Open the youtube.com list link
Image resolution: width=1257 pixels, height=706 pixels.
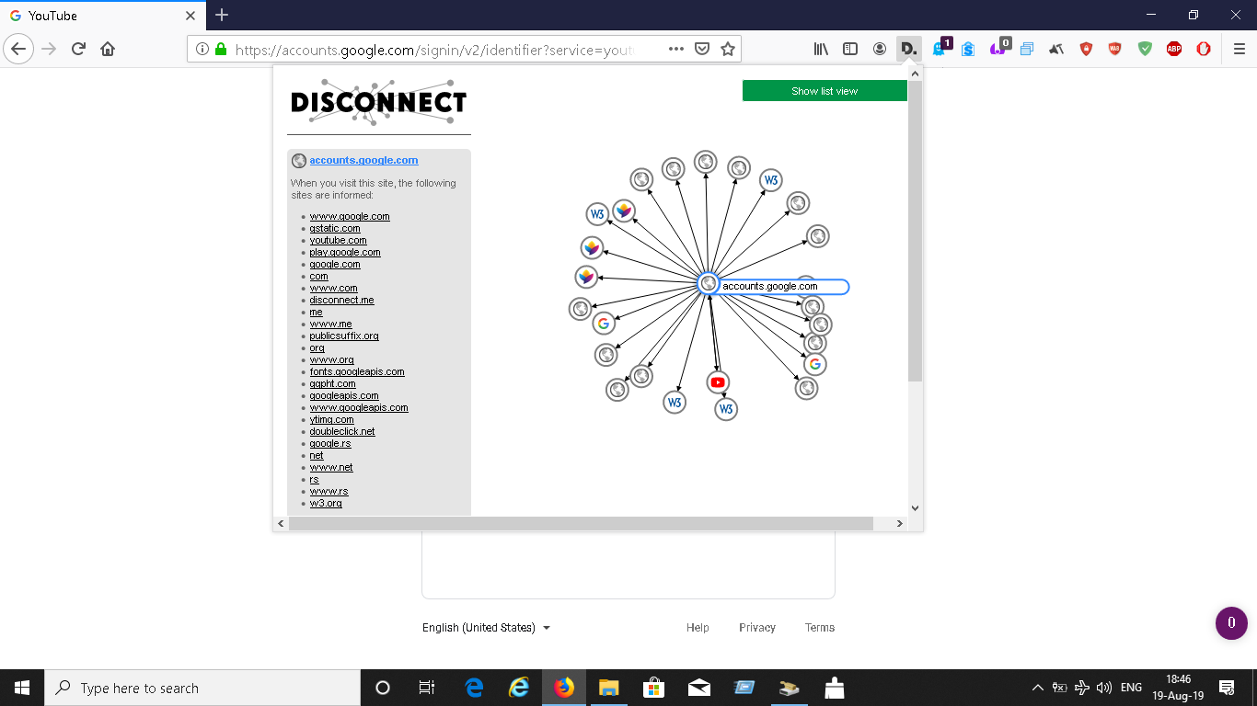[338, 240]
